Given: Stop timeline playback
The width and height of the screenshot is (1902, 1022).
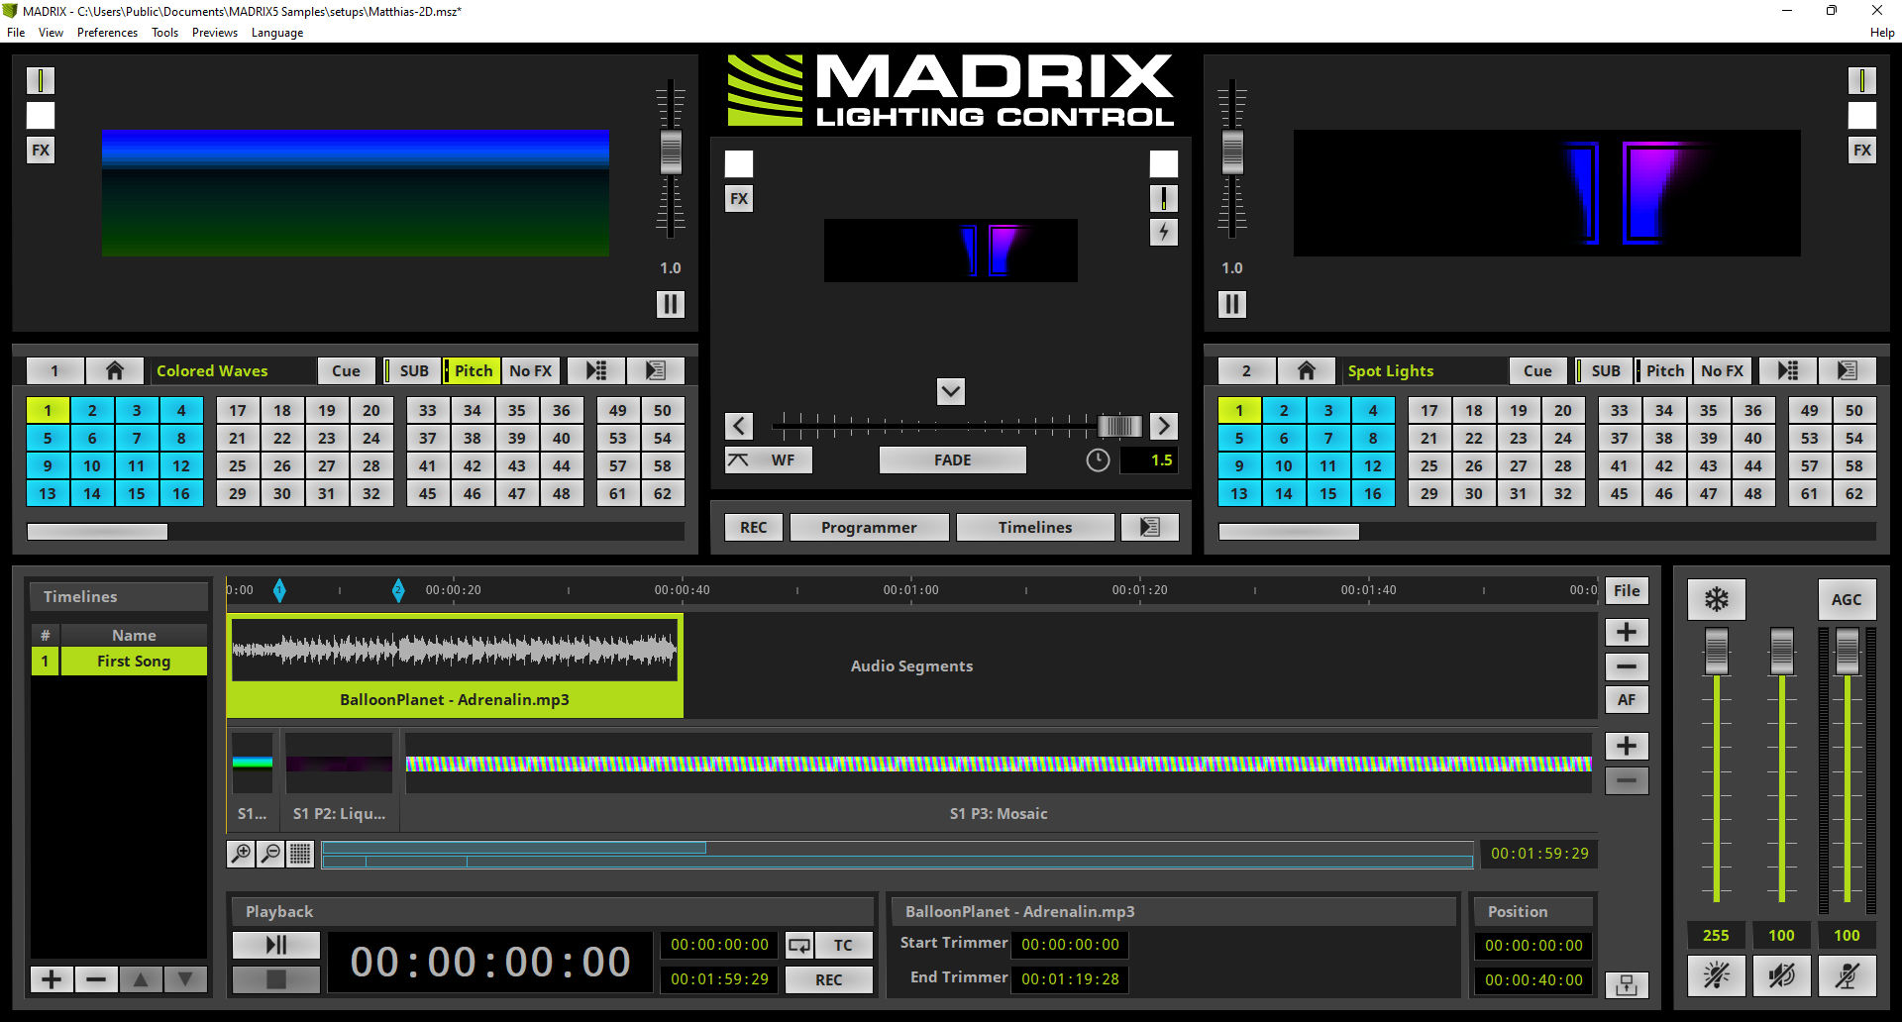Looking at the screenshot, I should (276, 980).
